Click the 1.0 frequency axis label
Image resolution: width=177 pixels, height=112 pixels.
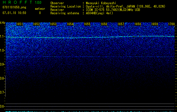coord(2,50)
